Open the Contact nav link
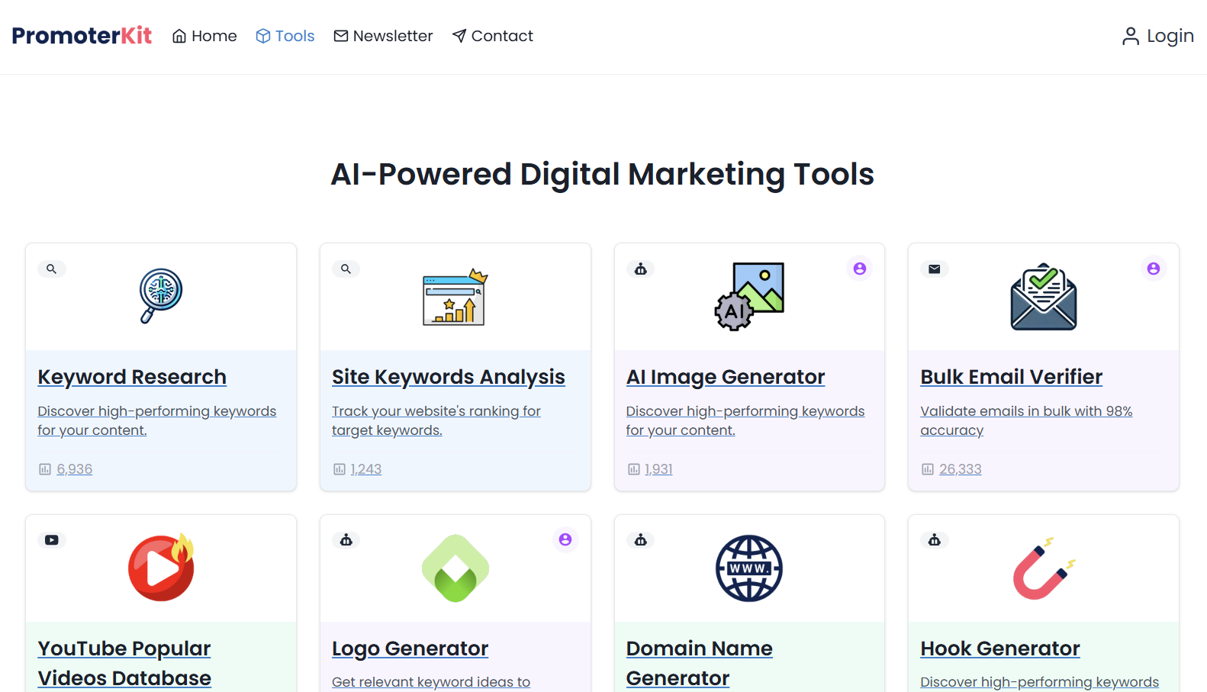This screenshot has height=692, width=1207. 493,36
